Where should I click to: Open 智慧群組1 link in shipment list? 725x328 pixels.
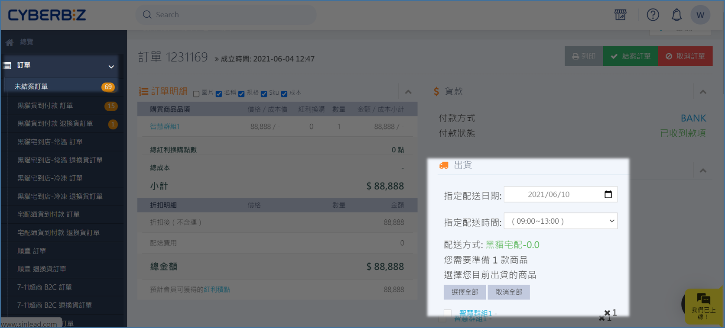(x=475, y=313)
